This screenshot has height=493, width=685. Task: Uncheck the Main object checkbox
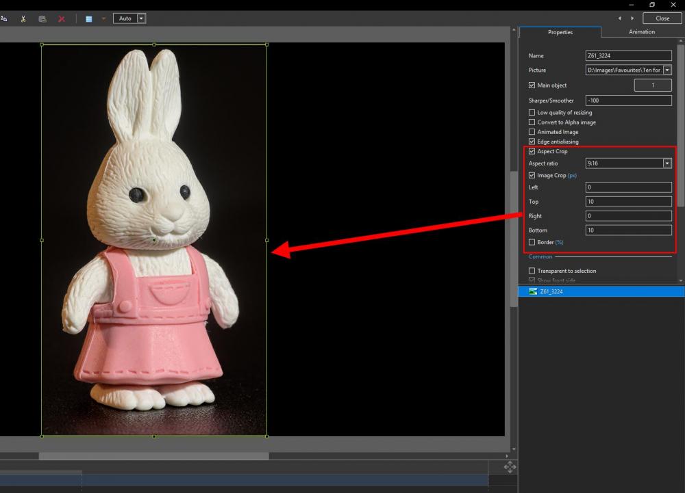point(532,85)
